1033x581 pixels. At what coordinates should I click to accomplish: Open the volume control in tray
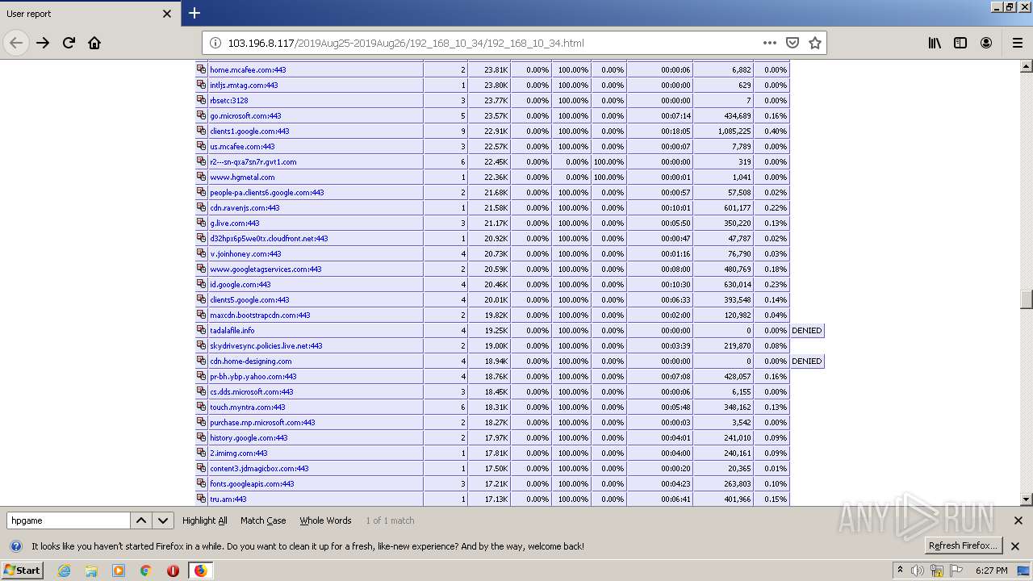coord(918,571)
